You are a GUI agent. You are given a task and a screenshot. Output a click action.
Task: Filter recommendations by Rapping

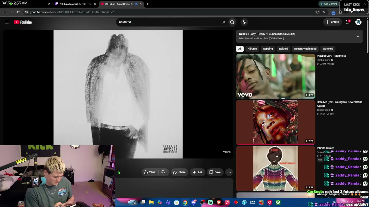tap(268, 49)
